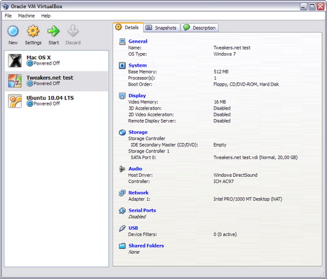Click the Processor(s) label
The height and width of the screenshot is (279, 327).
tap(142, 78)
